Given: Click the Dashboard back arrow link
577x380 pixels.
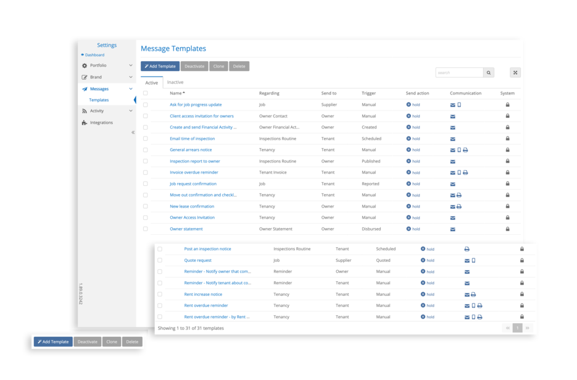Looking at the screenshot, I should click(93, 55).
